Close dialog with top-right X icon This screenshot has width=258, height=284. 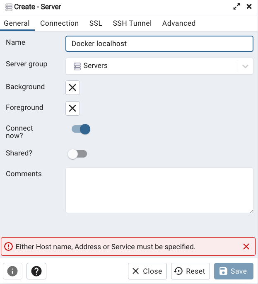point(249,7)
